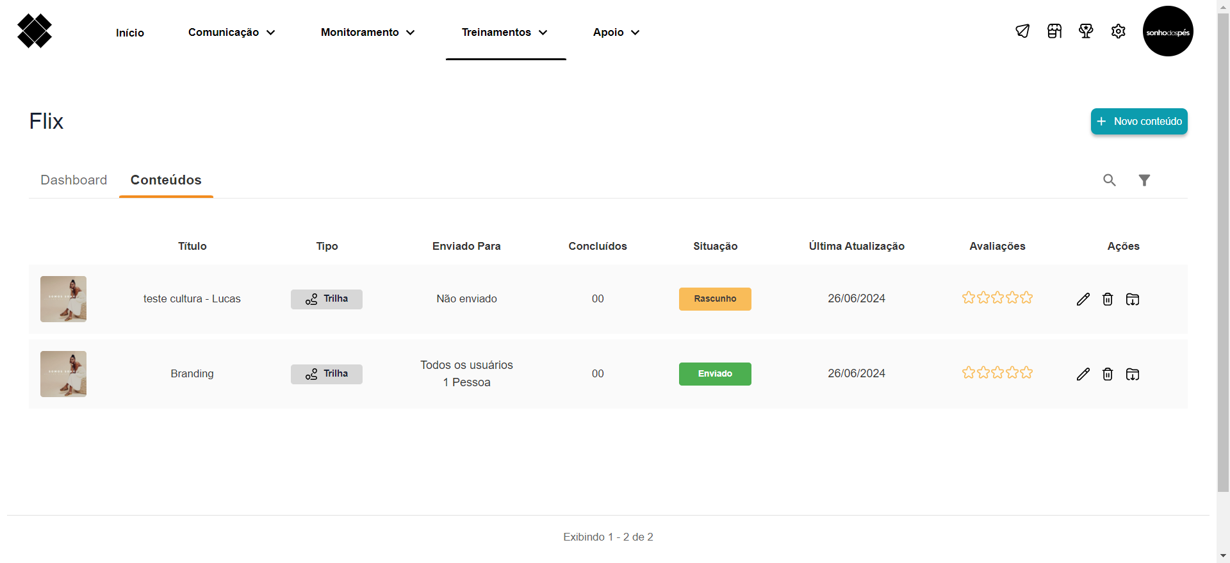
Task: Click the scrollbar down arrow
Action: click(x=1224, y=556)
